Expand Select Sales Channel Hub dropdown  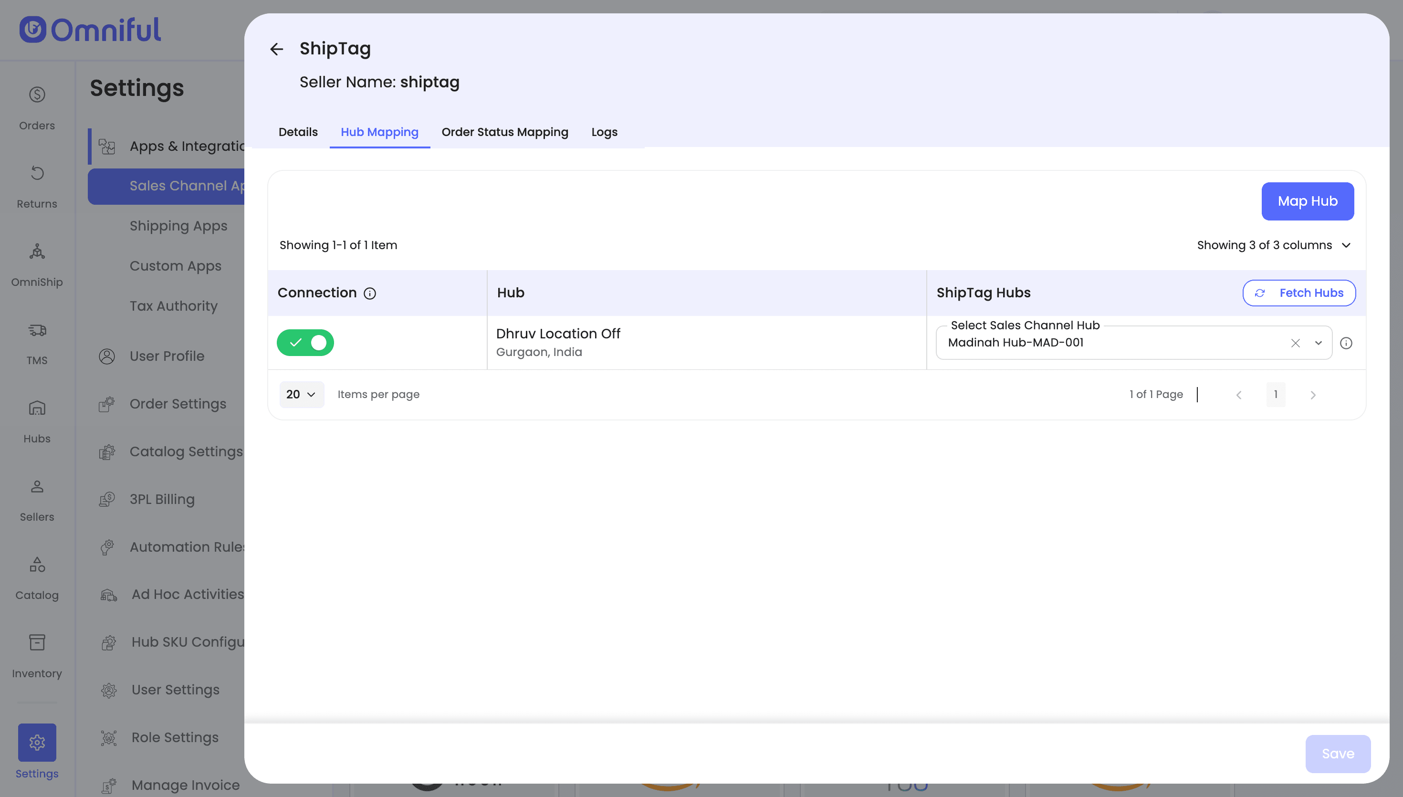point(1318,343)
